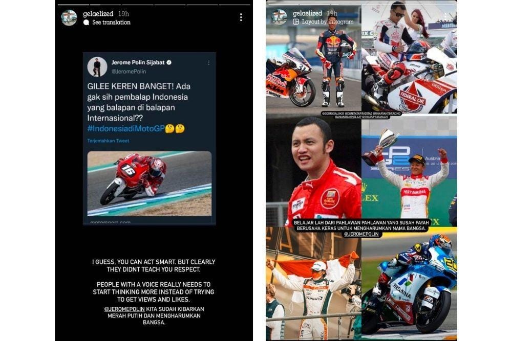The image size is (512, 341).
Task: Tap gelaelized profile avatar in left story
Action: pos(69,17)
